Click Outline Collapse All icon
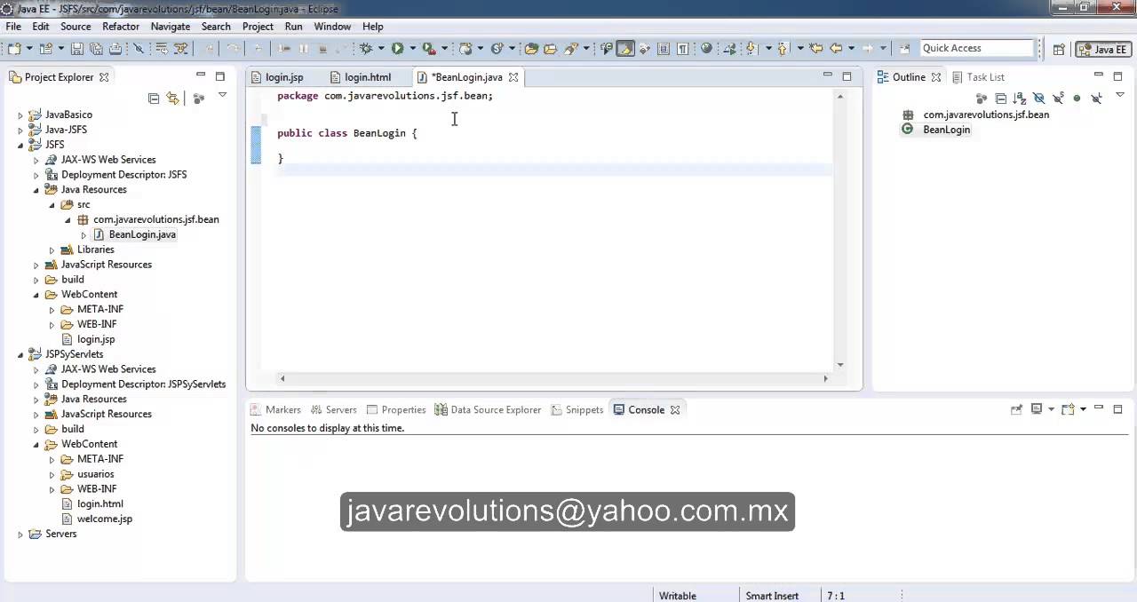 (x=1001, y=99)
